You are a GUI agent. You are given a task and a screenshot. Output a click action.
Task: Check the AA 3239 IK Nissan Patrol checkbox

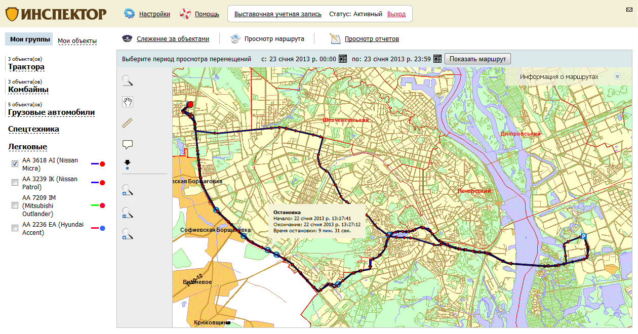[15, 182]
